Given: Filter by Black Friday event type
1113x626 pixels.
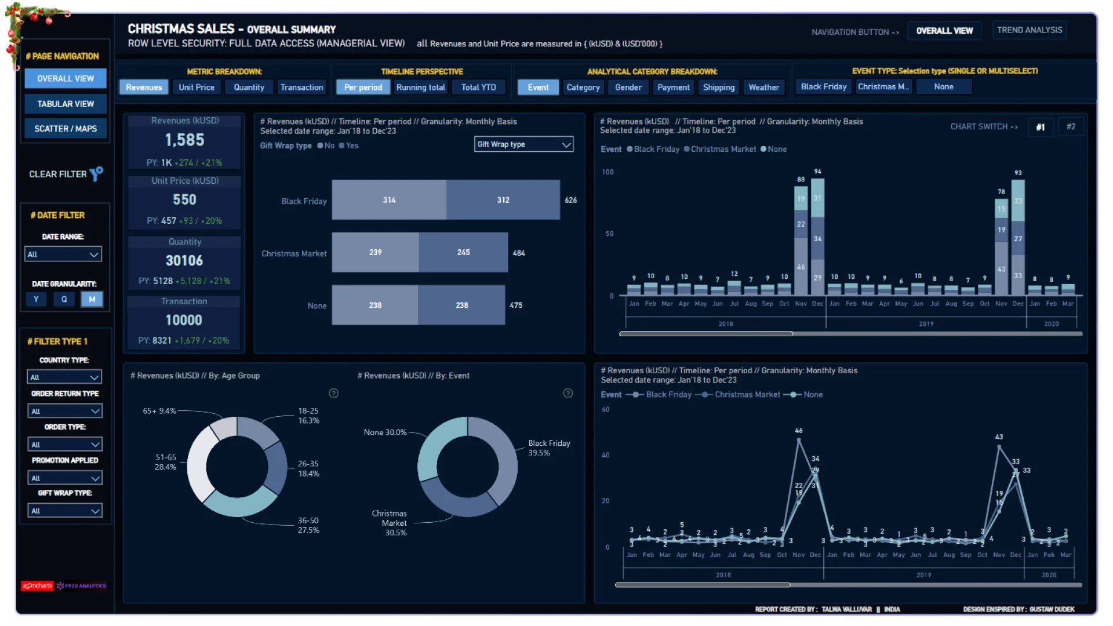Looking at the screenshot, I should (x=824, y=87).
